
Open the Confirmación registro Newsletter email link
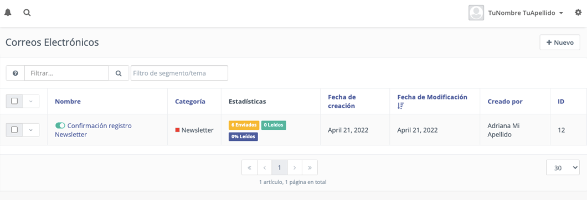[93, 130]
